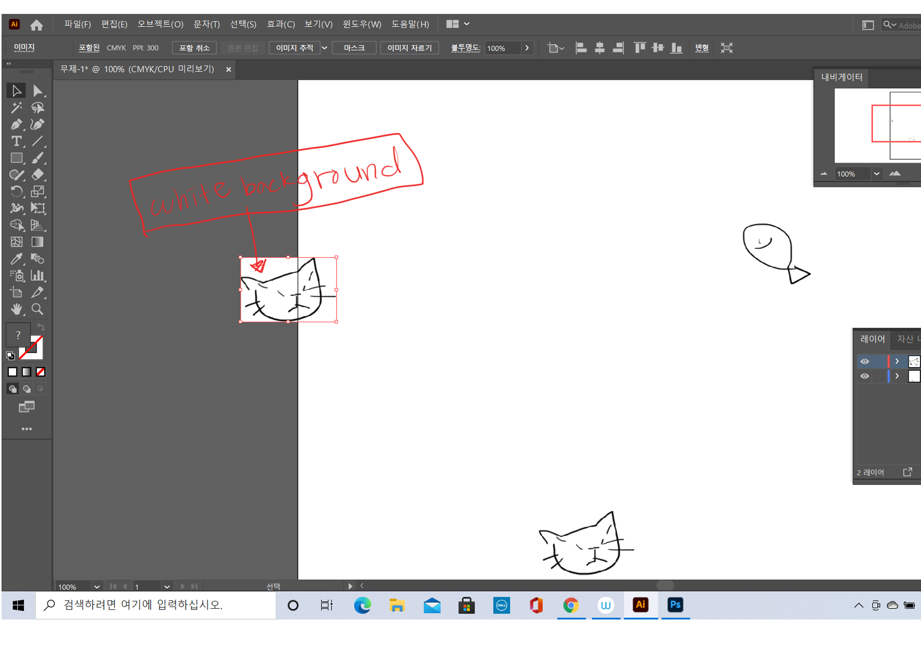The image size is (921, 651).
Task: Hide the top layer with eye icon
Action: pyautogui.click(x=865, y=361)
